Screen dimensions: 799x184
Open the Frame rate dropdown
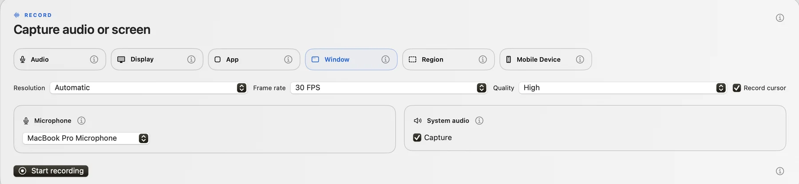[388, 88]
